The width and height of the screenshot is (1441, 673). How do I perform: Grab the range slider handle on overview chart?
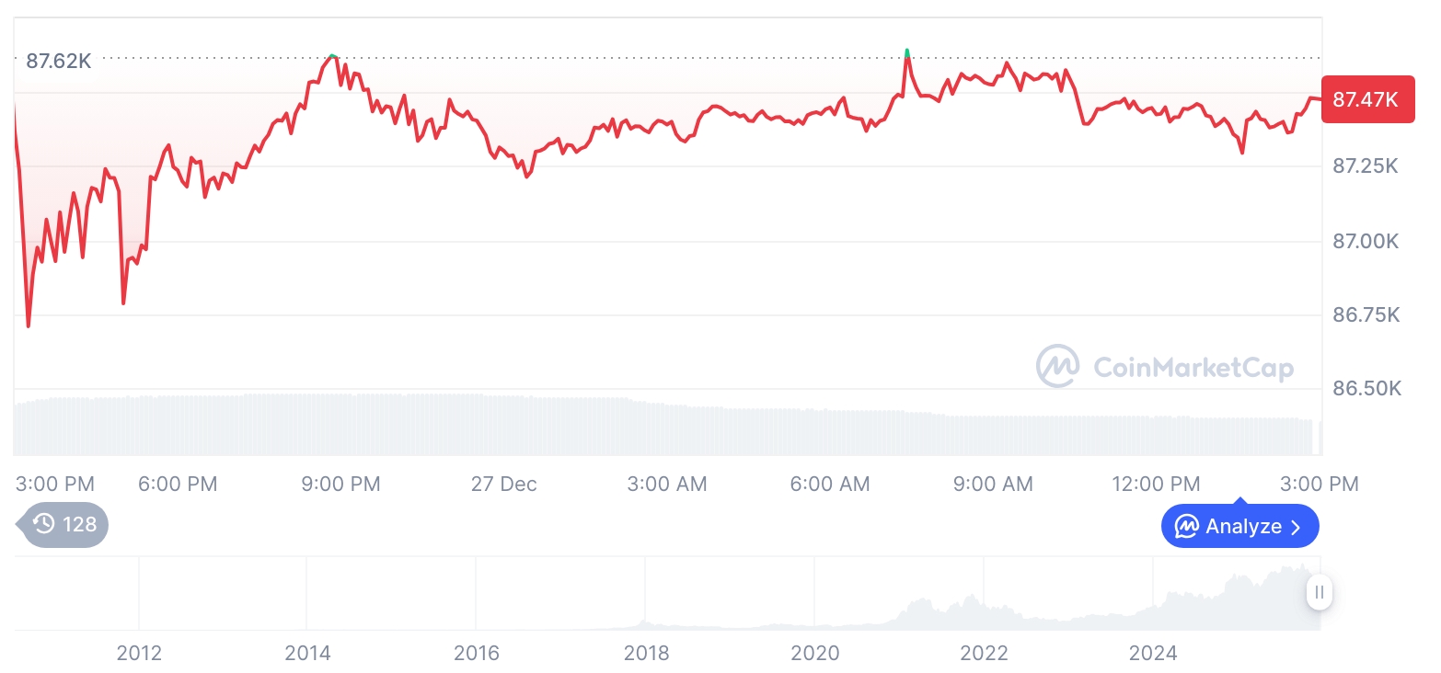coord(1320,592)
